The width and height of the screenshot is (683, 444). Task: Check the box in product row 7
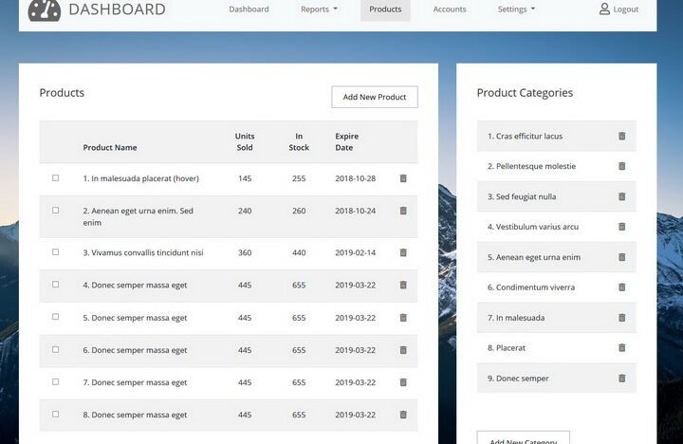55,381
